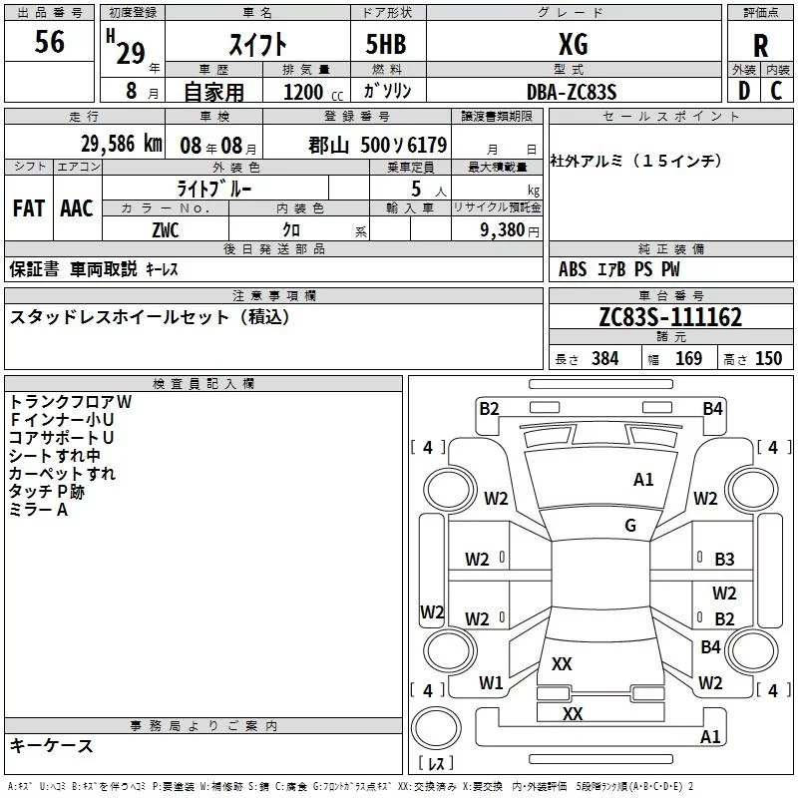Click the W1 marker on the car diagram
This screenshot has width=798, height=798.
coord(490,683)
